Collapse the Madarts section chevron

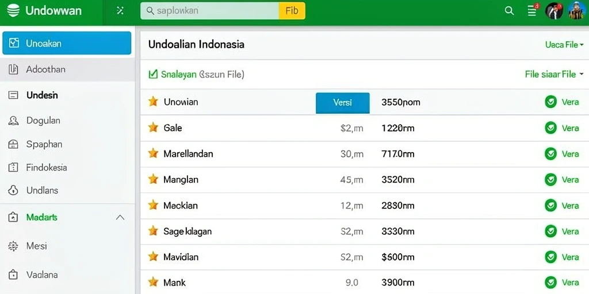[x=120, y=218]
